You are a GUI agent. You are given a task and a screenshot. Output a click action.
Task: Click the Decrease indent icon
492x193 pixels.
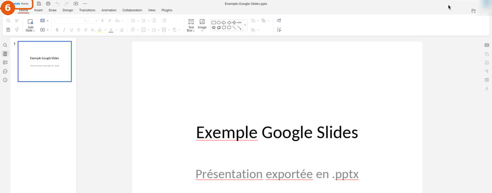point(154,21)
